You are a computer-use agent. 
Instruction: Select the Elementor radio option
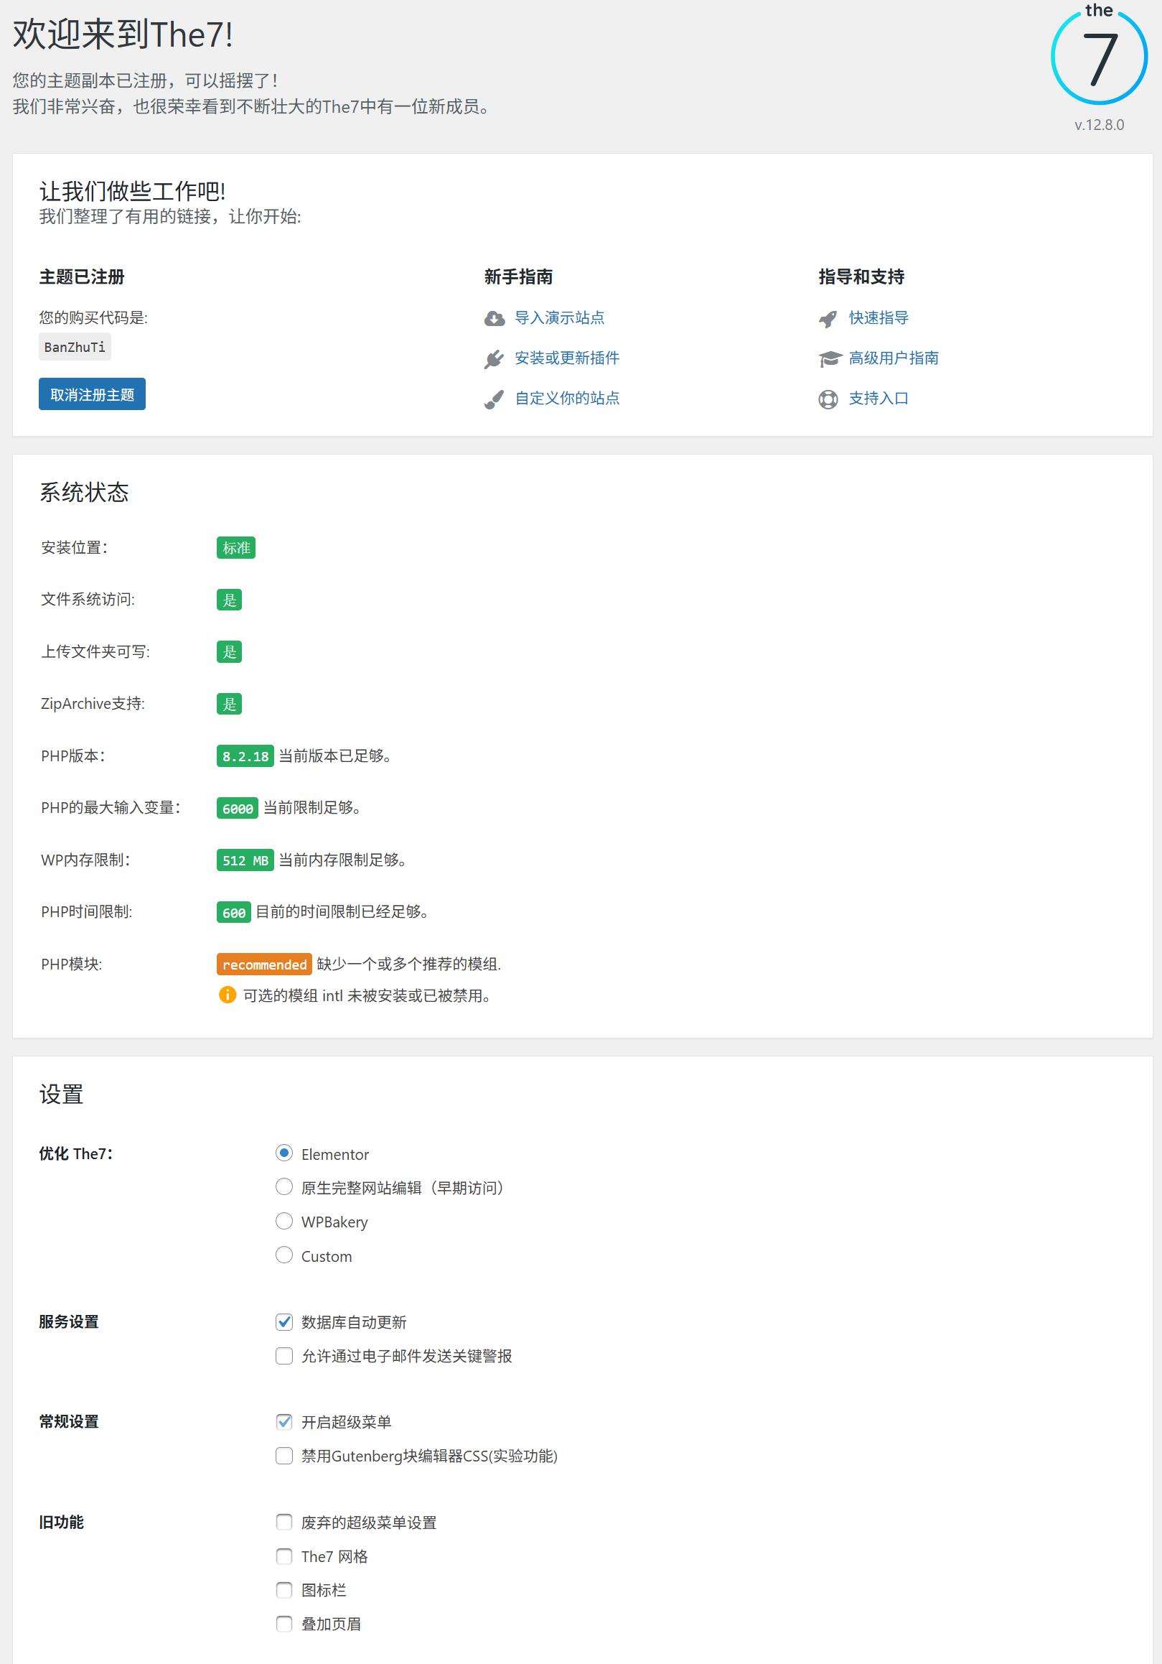(284, 1153)
